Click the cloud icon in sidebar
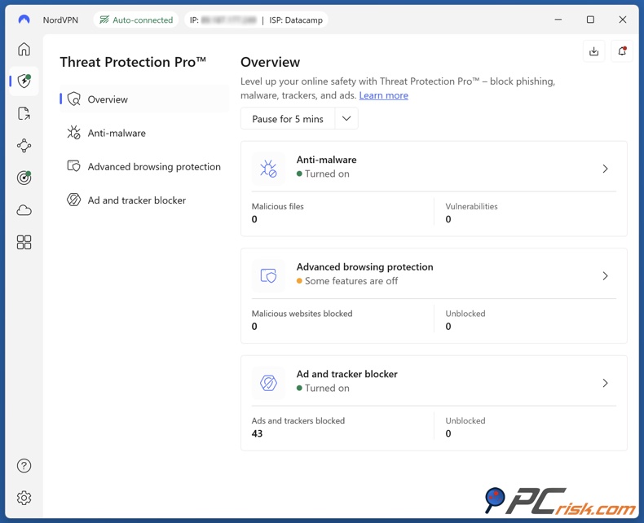 tap(24, 210)
